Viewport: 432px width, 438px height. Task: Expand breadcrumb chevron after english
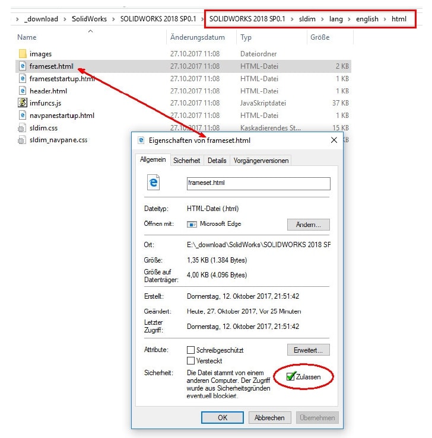(385, 19)
